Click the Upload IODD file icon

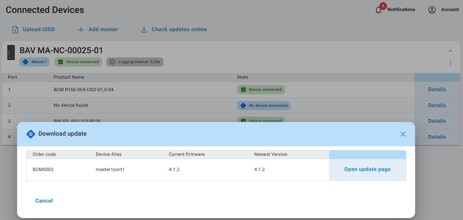pyautogui.click(x=15, y=30)
